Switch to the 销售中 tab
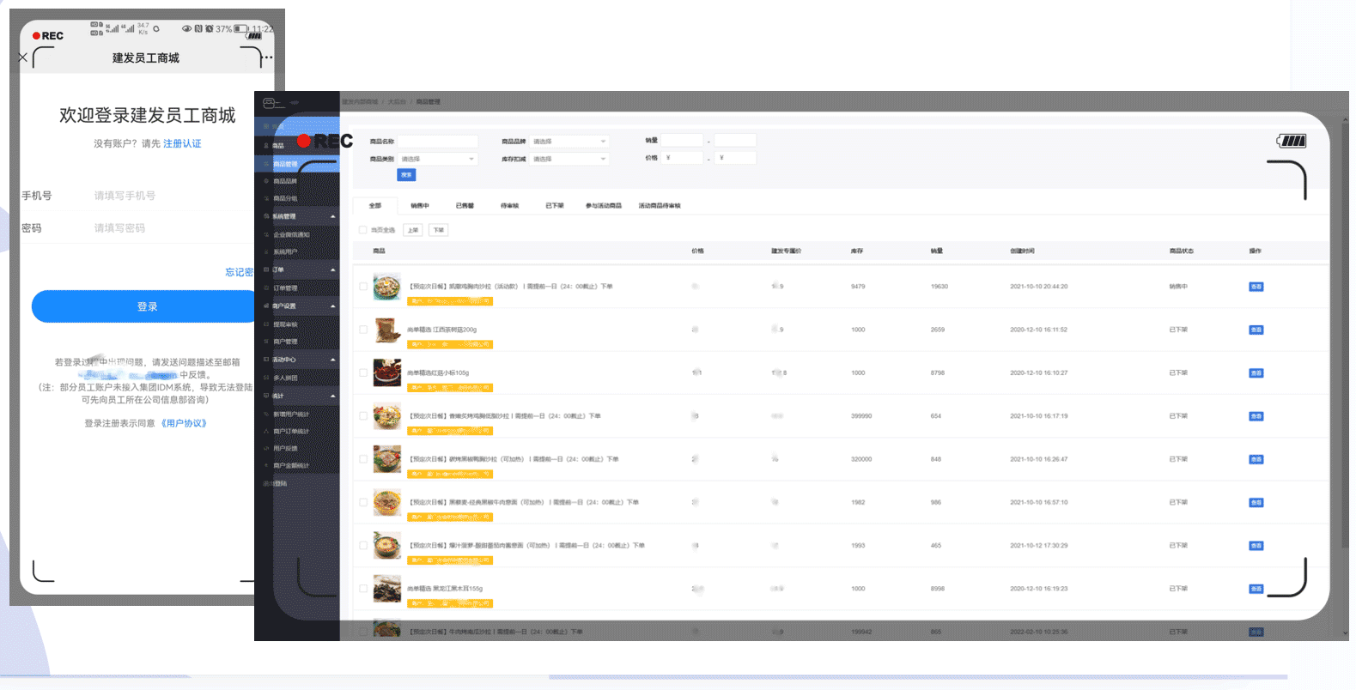 [x=419, y=206]
